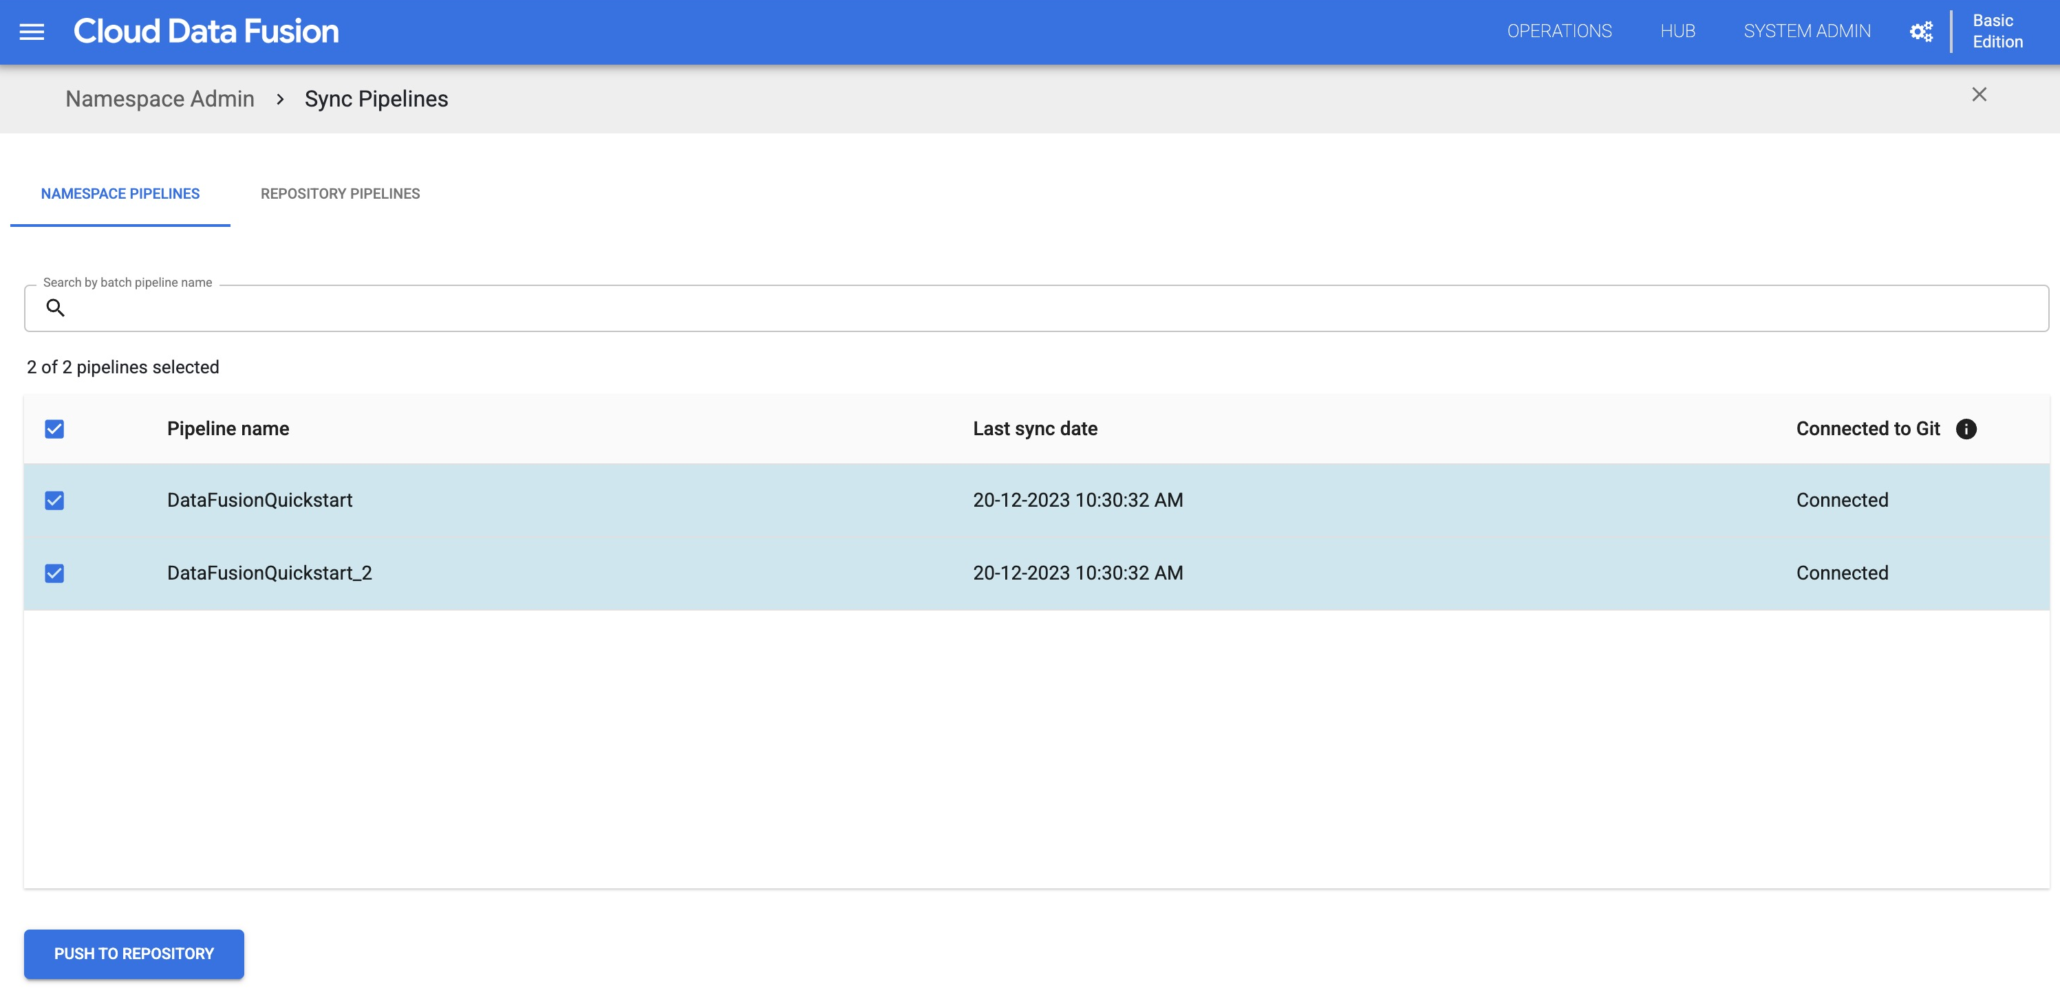Image resolution: width=2060 pixels, height=999 pixels.
Task: Click the Namespace Admin breadcrumb link
Action: click(159, 97)
